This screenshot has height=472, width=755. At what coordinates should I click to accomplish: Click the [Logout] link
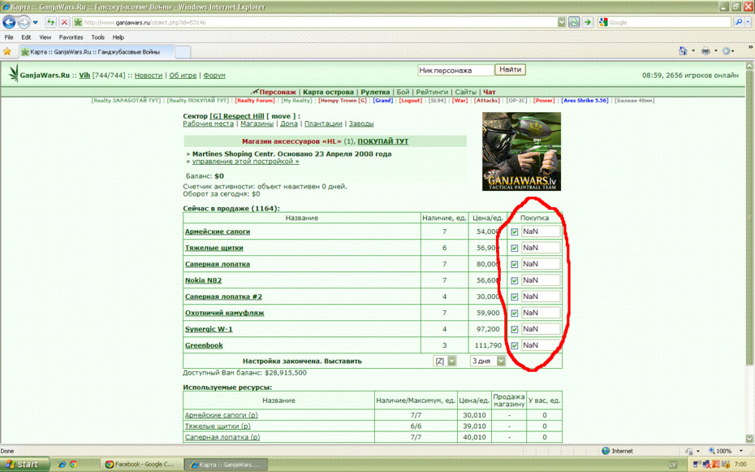click(411, 101)
